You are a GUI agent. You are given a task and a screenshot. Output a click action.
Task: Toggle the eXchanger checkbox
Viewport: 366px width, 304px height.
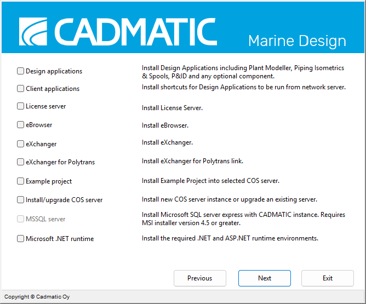coord(21,144)
